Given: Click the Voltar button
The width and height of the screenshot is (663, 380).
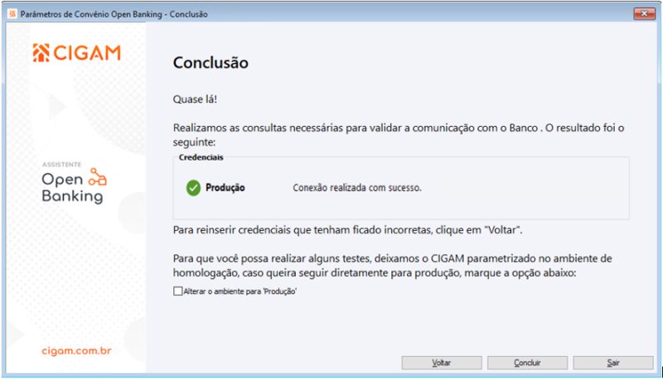Looking at the screenshot, I should click(x=442, y=363).
